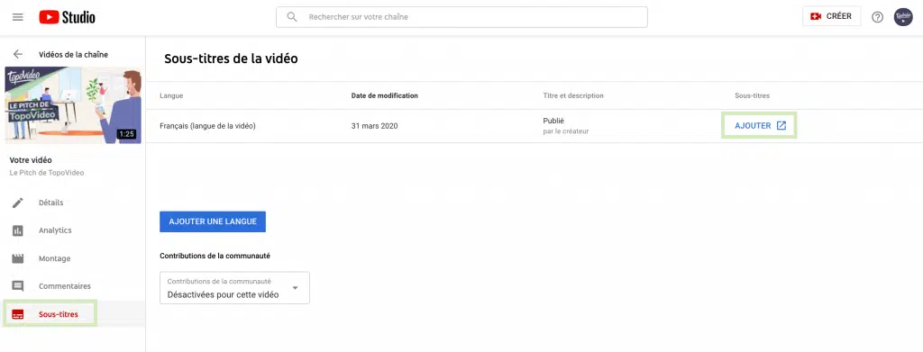Open 'Contributions de la communauté' dropdown
The width and height of the screenshot is (923, 352).
[x=234, y=288]
